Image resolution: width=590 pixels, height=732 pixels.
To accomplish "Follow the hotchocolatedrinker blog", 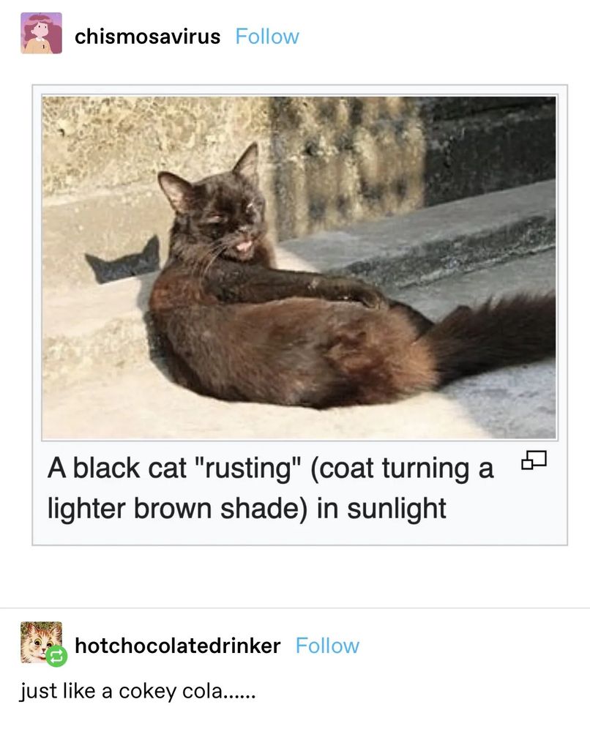I will (327, 646).
